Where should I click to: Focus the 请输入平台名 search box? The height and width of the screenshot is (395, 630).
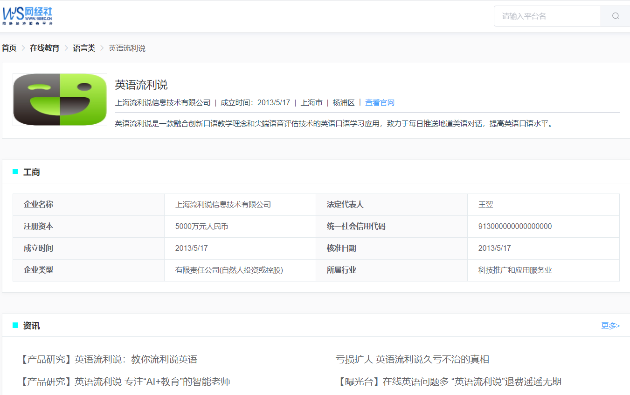click(x=547, y=16)
